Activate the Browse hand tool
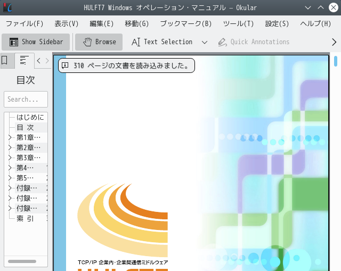341x271 pixels. pos(99,42)
